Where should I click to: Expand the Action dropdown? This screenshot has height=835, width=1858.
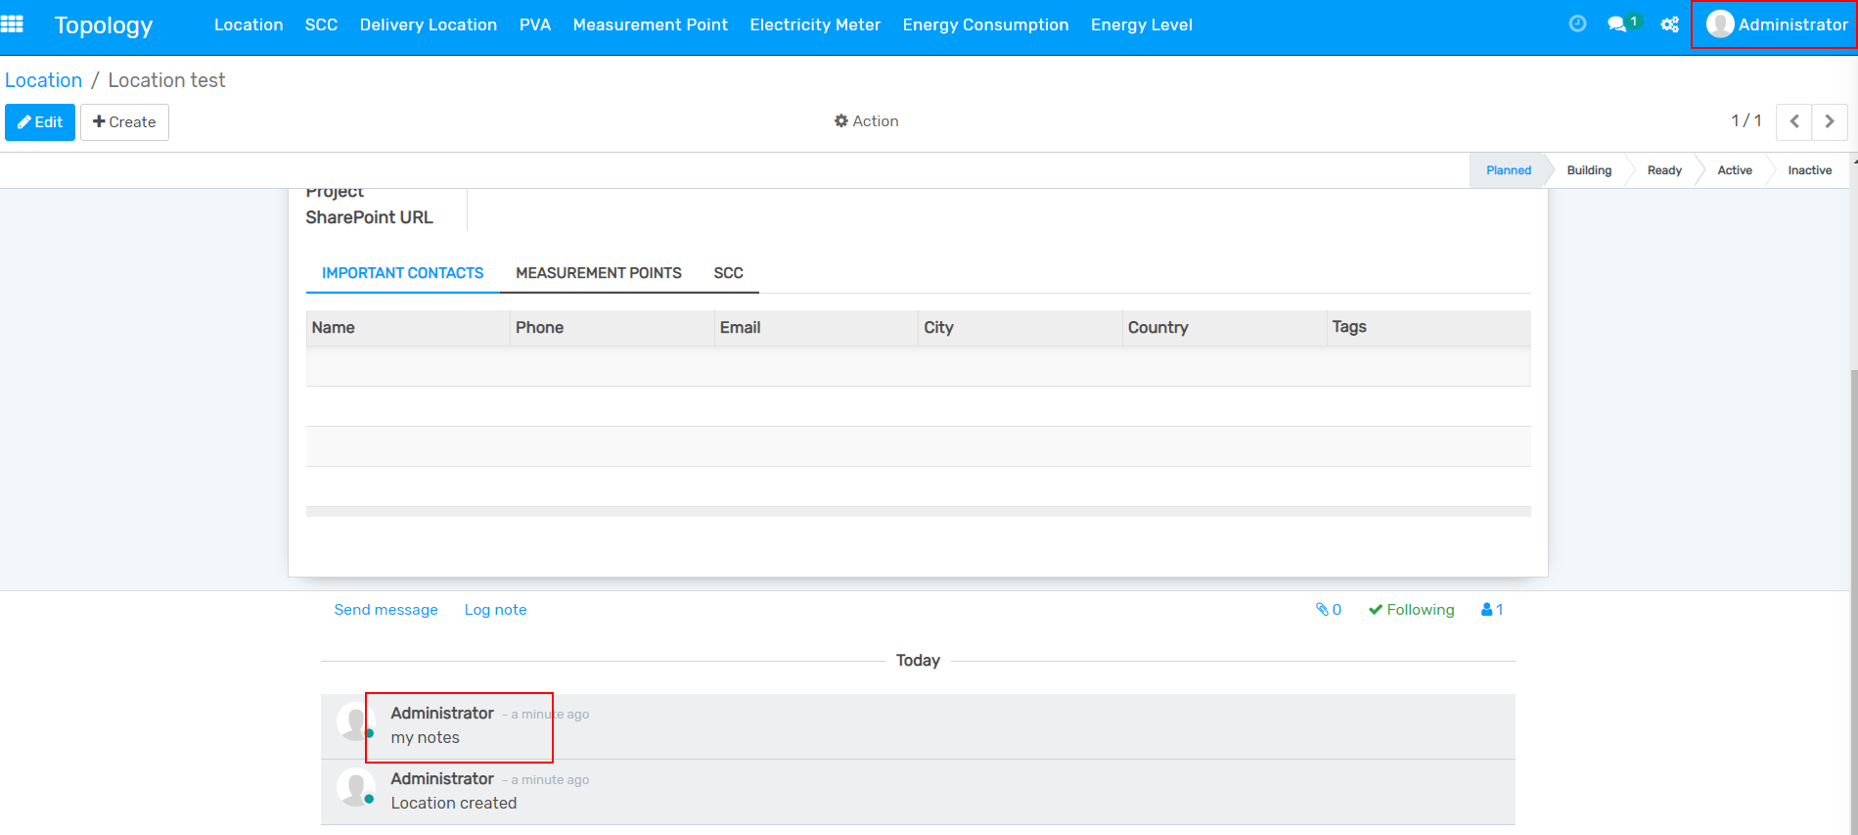click(x=866, y=121)
